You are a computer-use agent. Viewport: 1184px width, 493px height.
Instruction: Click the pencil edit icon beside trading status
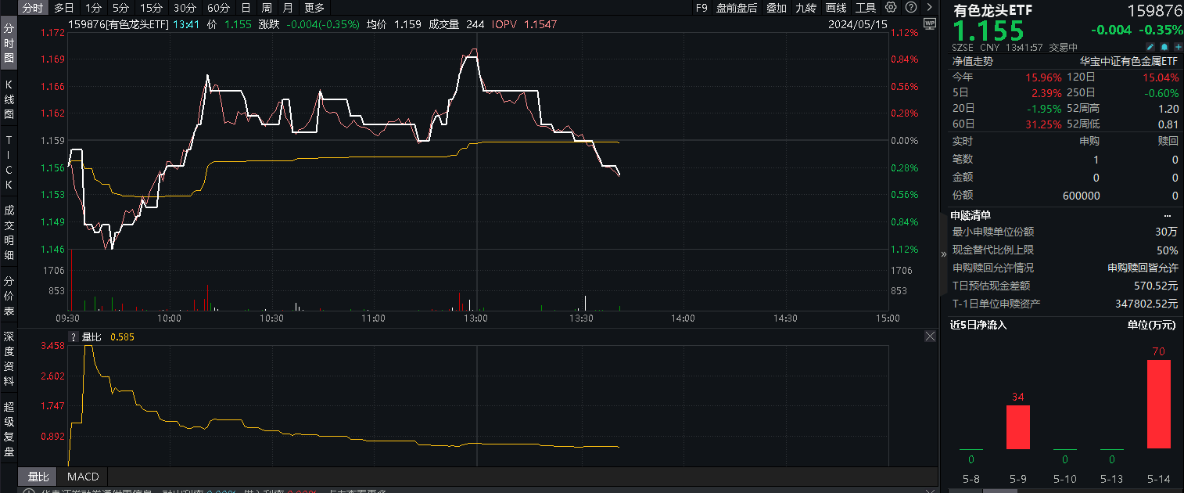click(1152, 47)
